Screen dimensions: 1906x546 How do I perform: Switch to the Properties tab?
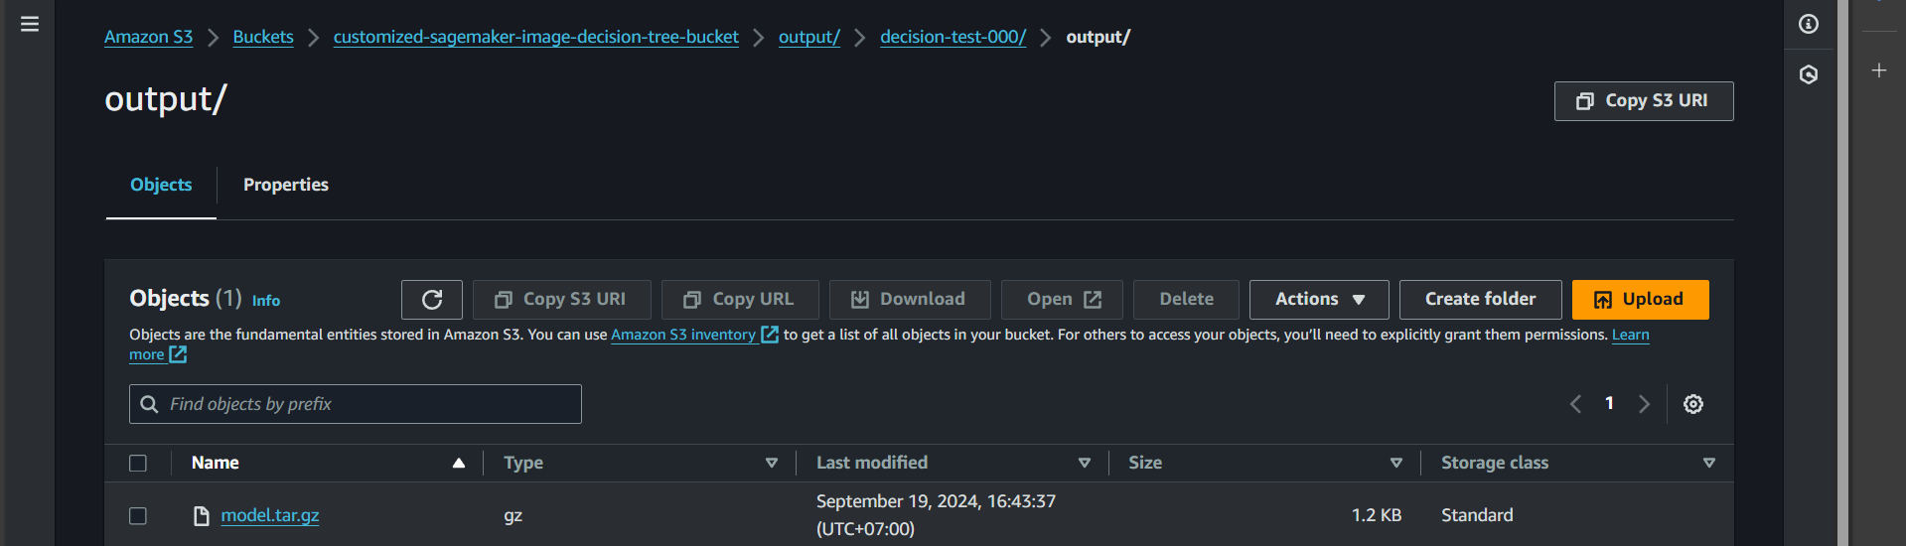click(x=286, y=185)
